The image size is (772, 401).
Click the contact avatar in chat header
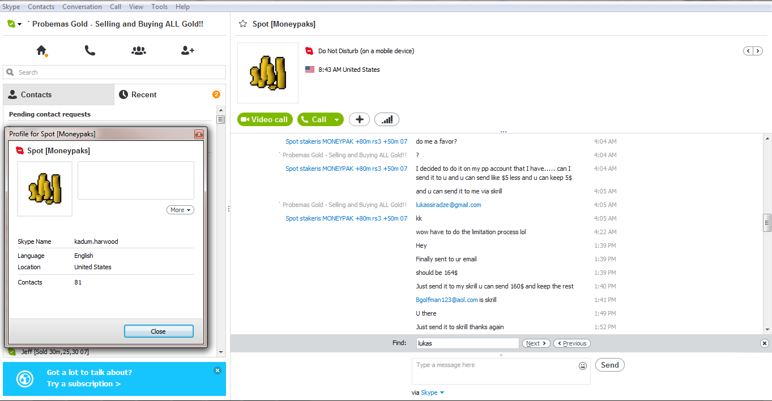[x=268, y=73]
